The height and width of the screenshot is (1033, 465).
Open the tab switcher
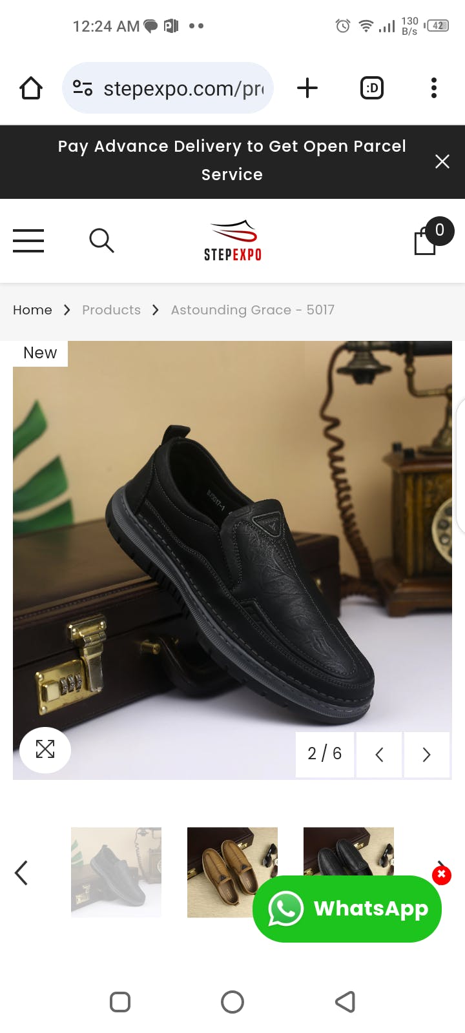coord(371,88)
